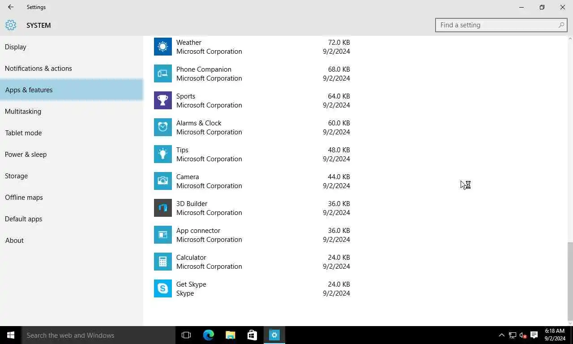
Task: Click the Get Skype icon
Action: click(x=163, y=288)
